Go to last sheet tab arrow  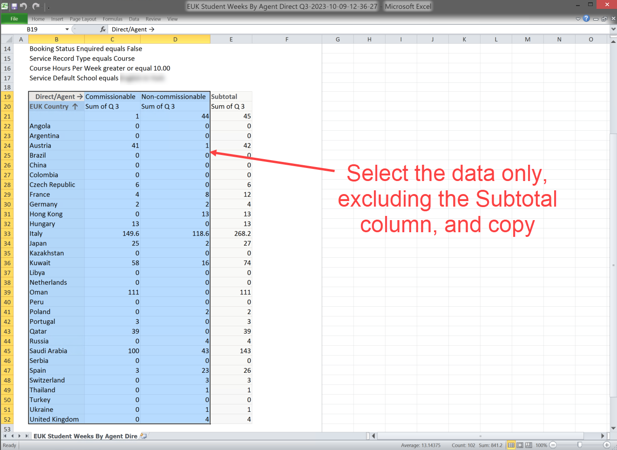[27, 436]
